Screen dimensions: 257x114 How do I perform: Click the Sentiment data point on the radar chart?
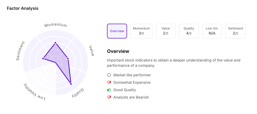[x=43, y=59]
